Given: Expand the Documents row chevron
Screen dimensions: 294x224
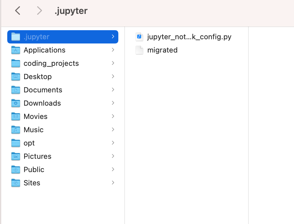Looking at the screenshot, I should coord(113,90).
